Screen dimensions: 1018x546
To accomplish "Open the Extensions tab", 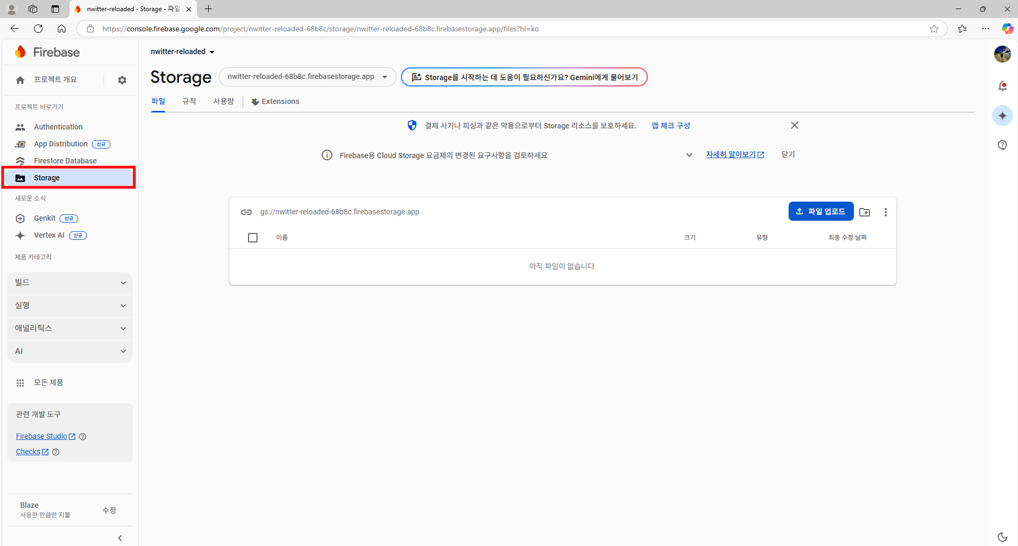I will tap(276, 101).
